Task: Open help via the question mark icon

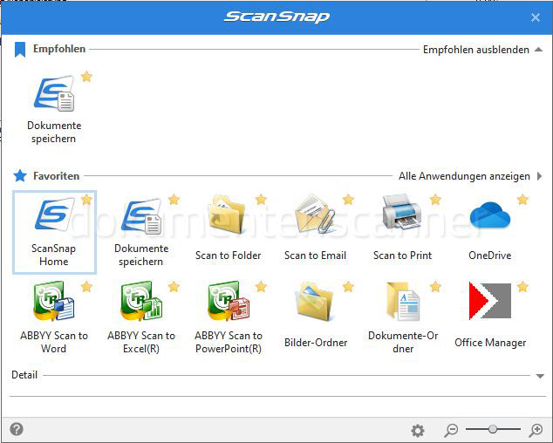Action: pos(17,429)
